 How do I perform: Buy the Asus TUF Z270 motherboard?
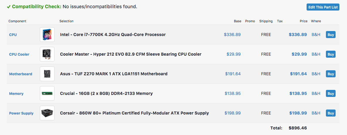tap(331, 74)
